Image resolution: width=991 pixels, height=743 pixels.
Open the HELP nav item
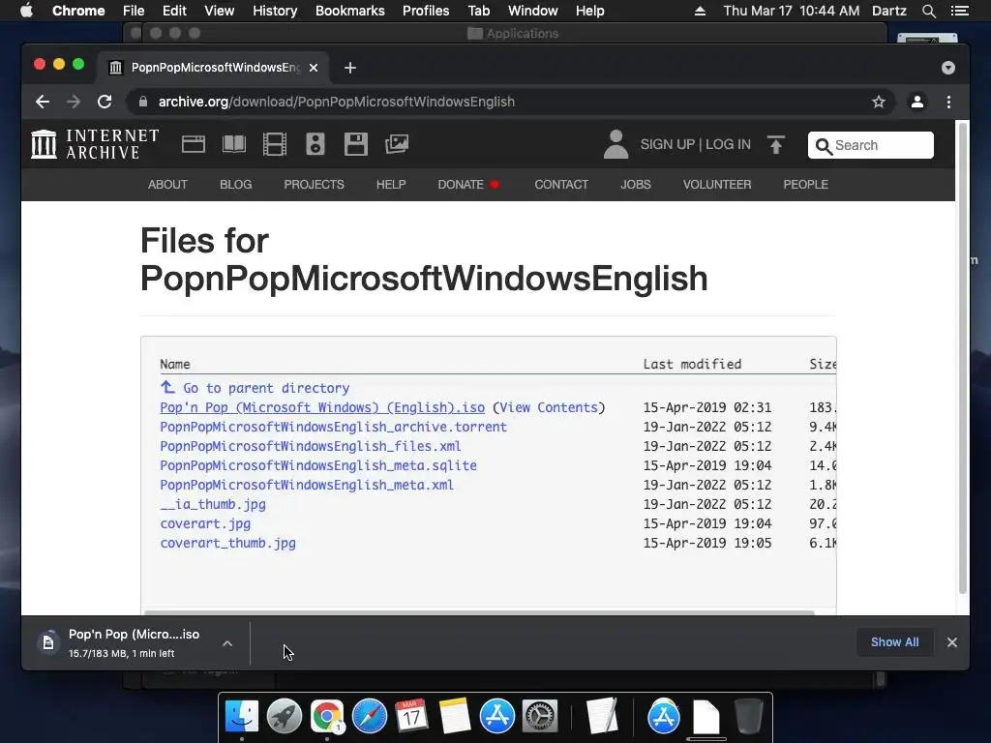391,185
